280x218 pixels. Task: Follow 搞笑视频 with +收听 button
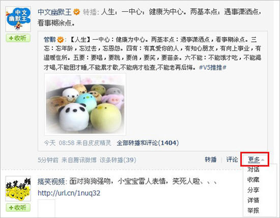pos(18,207)
